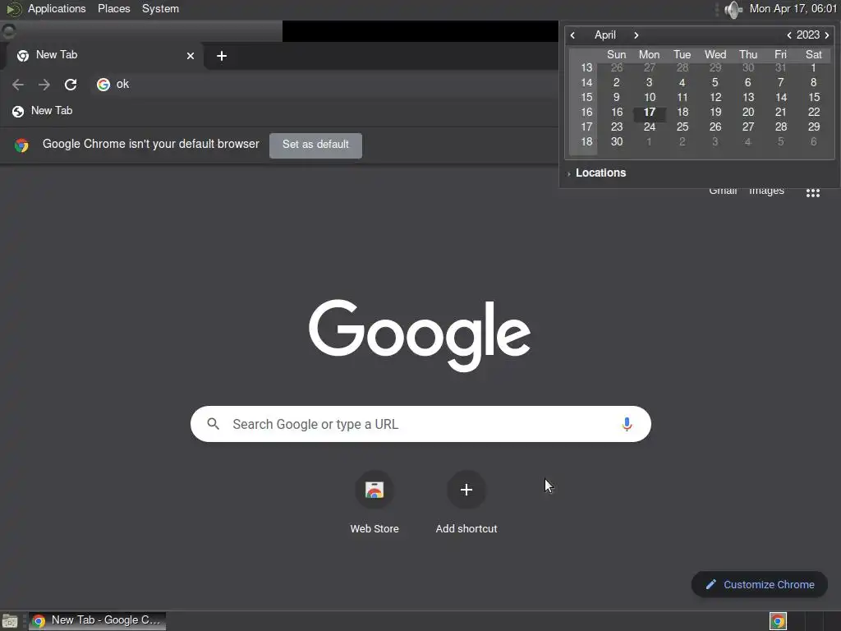Click the Set as default button
The height and width of the screenshot is (631, 841).
point(315,145)
